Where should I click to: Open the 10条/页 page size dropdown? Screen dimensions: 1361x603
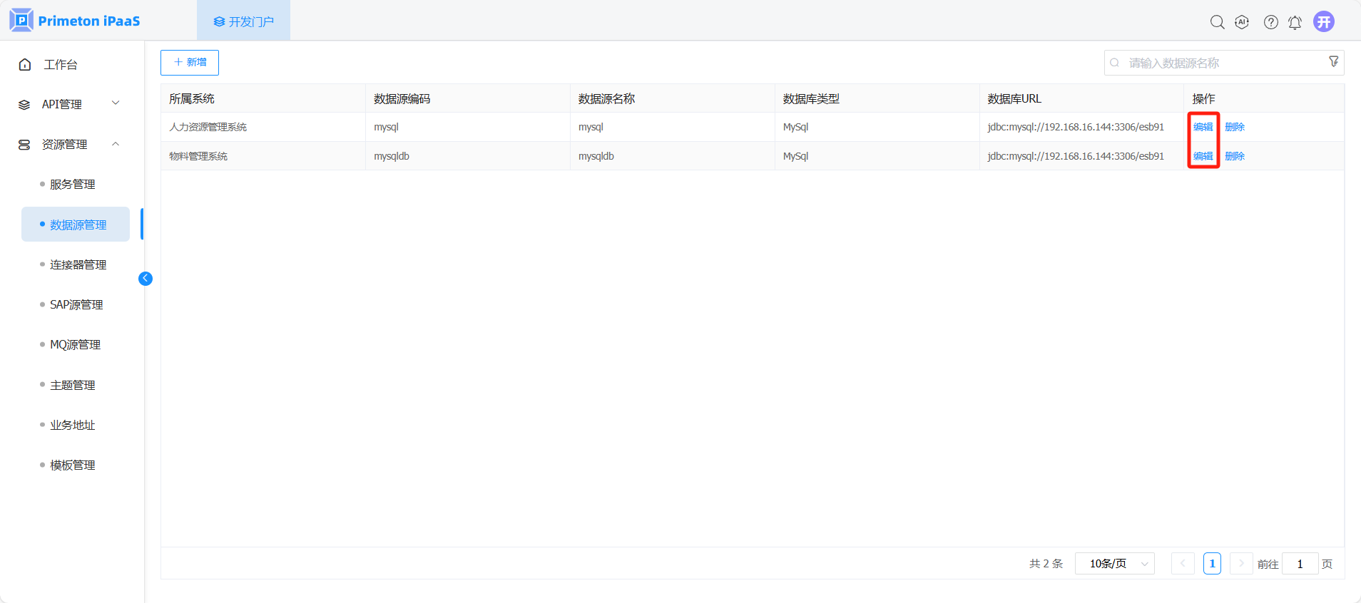[1114, 564]
